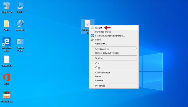188x107 pixels.
Task: Click the orange Office setup icon
Action: (x=7, y=77)
